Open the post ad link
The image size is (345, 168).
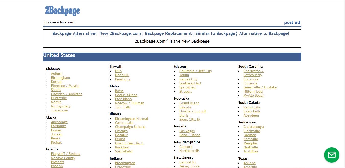(292, 22)
